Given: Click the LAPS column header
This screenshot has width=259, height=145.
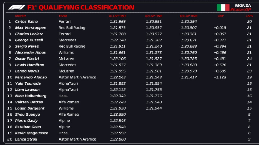Looking at the screenshot, I should click(x=249, y=16).
